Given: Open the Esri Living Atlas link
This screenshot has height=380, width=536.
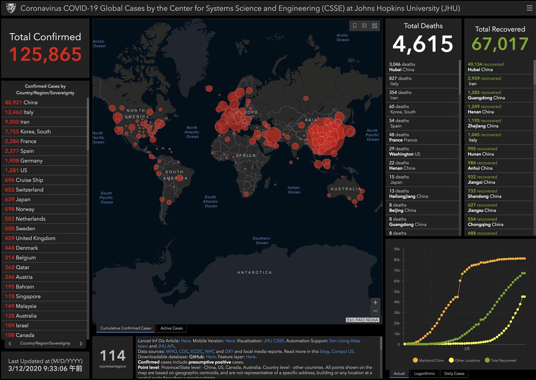Looking at the screenshot, I should [x=345, y=341].
